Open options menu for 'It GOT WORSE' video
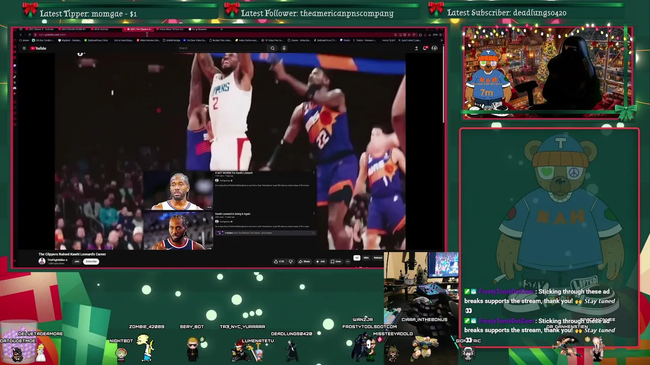 (x=314, y=172)
